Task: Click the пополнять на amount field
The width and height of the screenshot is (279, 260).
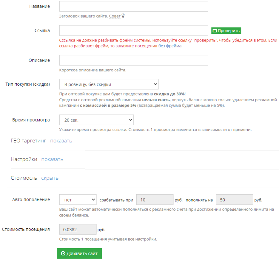Action: [235, 200]
